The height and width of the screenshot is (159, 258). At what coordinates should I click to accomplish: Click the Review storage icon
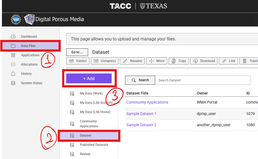pyautogui.click(x=72, y=154)
